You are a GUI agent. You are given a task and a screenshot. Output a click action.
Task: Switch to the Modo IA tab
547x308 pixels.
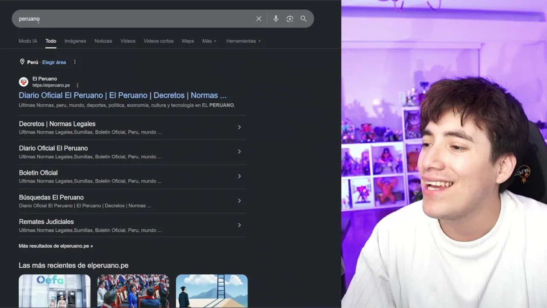click(28, 41)
